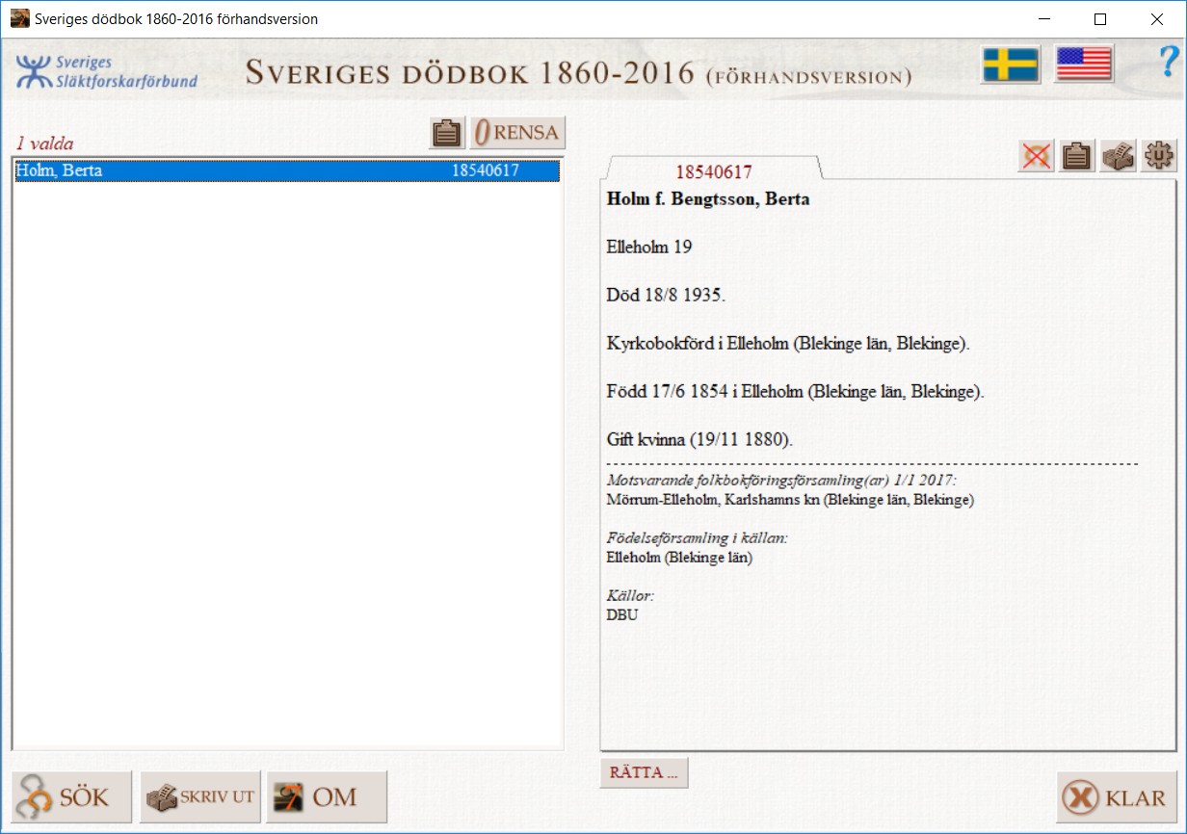Copy record details using clipboard icon
1187x834 pixels.
click(x=1076, y=156)
